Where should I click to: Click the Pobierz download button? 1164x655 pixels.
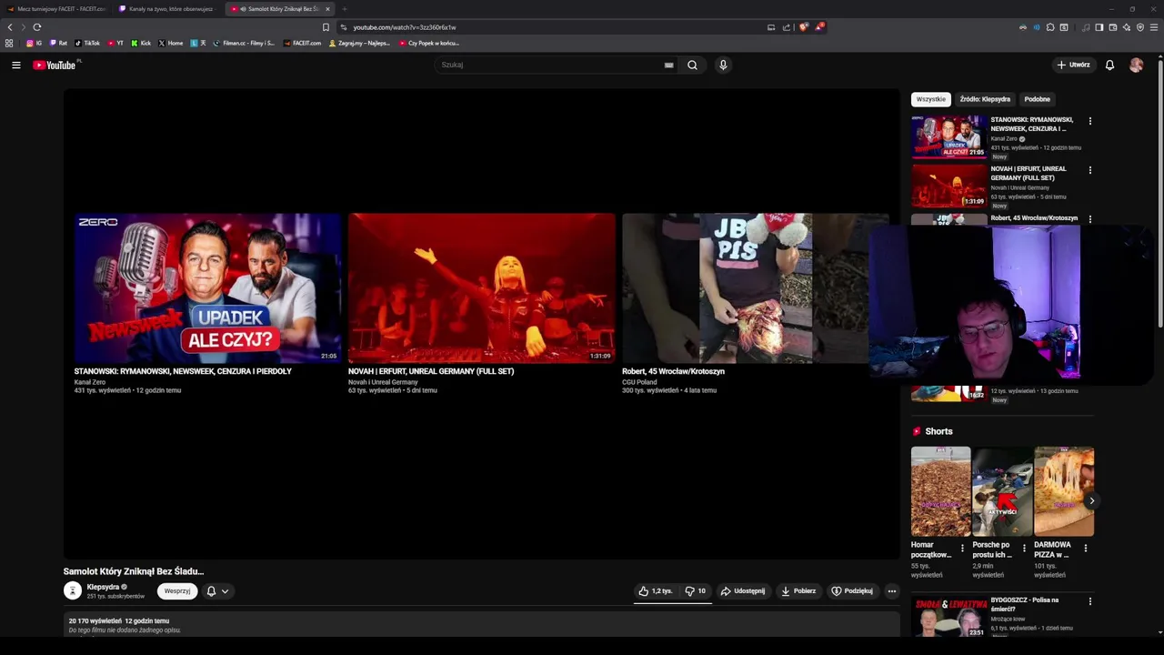click(x=798, y=590)
